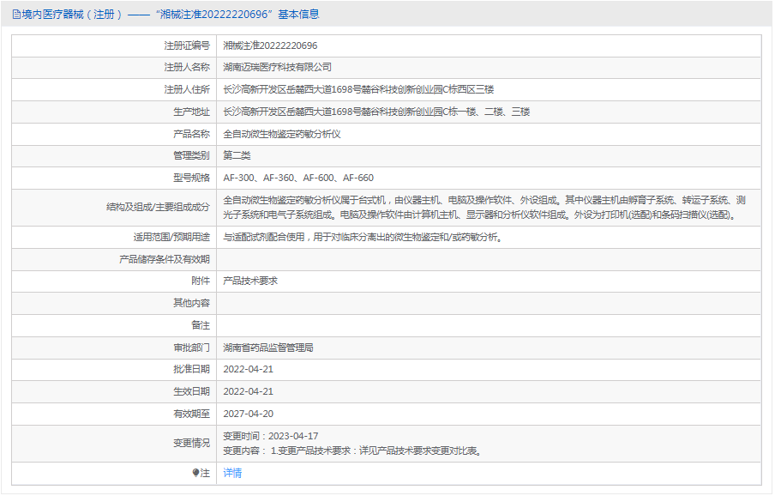Click the 变更情况 row label

(191, 443)
